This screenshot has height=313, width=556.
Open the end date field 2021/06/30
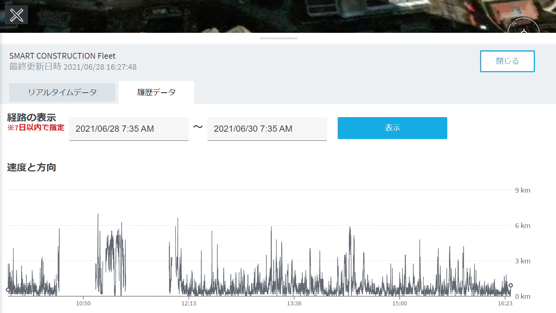click(267, 129)
